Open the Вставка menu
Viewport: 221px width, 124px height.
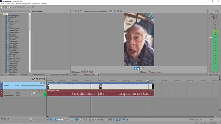18,4
